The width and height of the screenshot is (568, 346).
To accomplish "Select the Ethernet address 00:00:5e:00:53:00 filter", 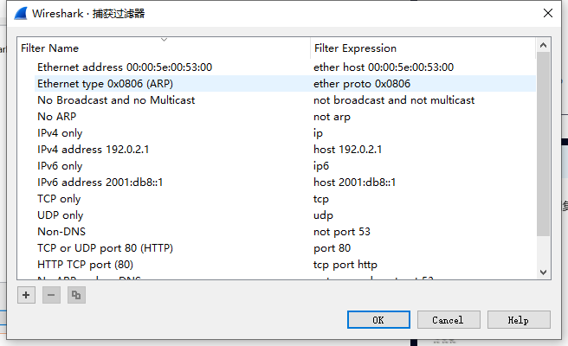I will click(x=125, y=67).
